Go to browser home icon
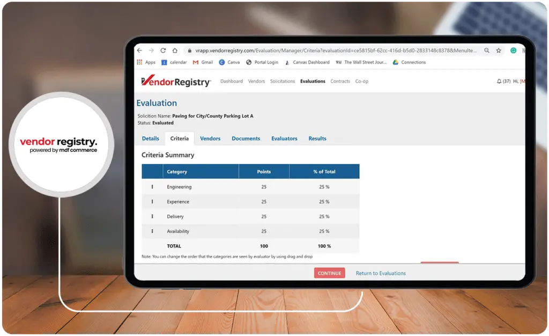Screen dimensions: 549x336 pos(175,50)
